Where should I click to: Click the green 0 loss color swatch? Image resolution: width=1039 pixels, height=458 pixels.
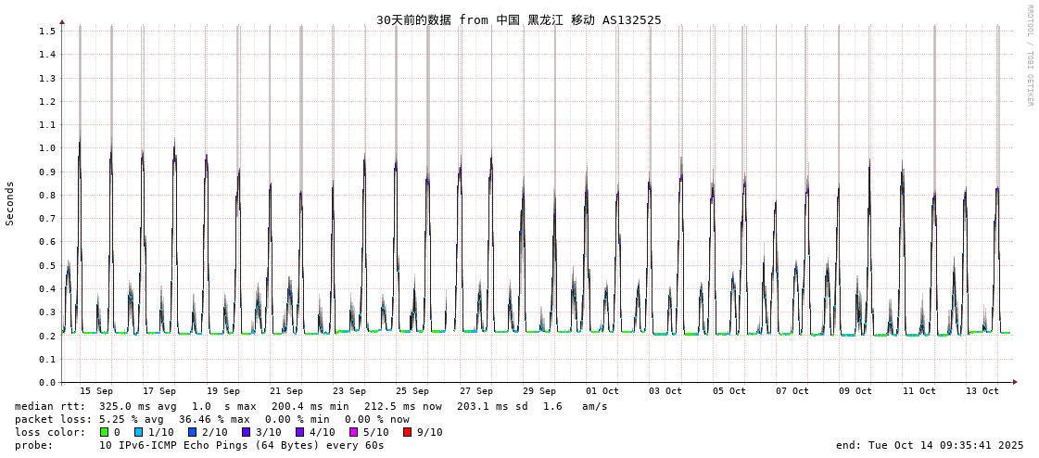coord(105,432)
